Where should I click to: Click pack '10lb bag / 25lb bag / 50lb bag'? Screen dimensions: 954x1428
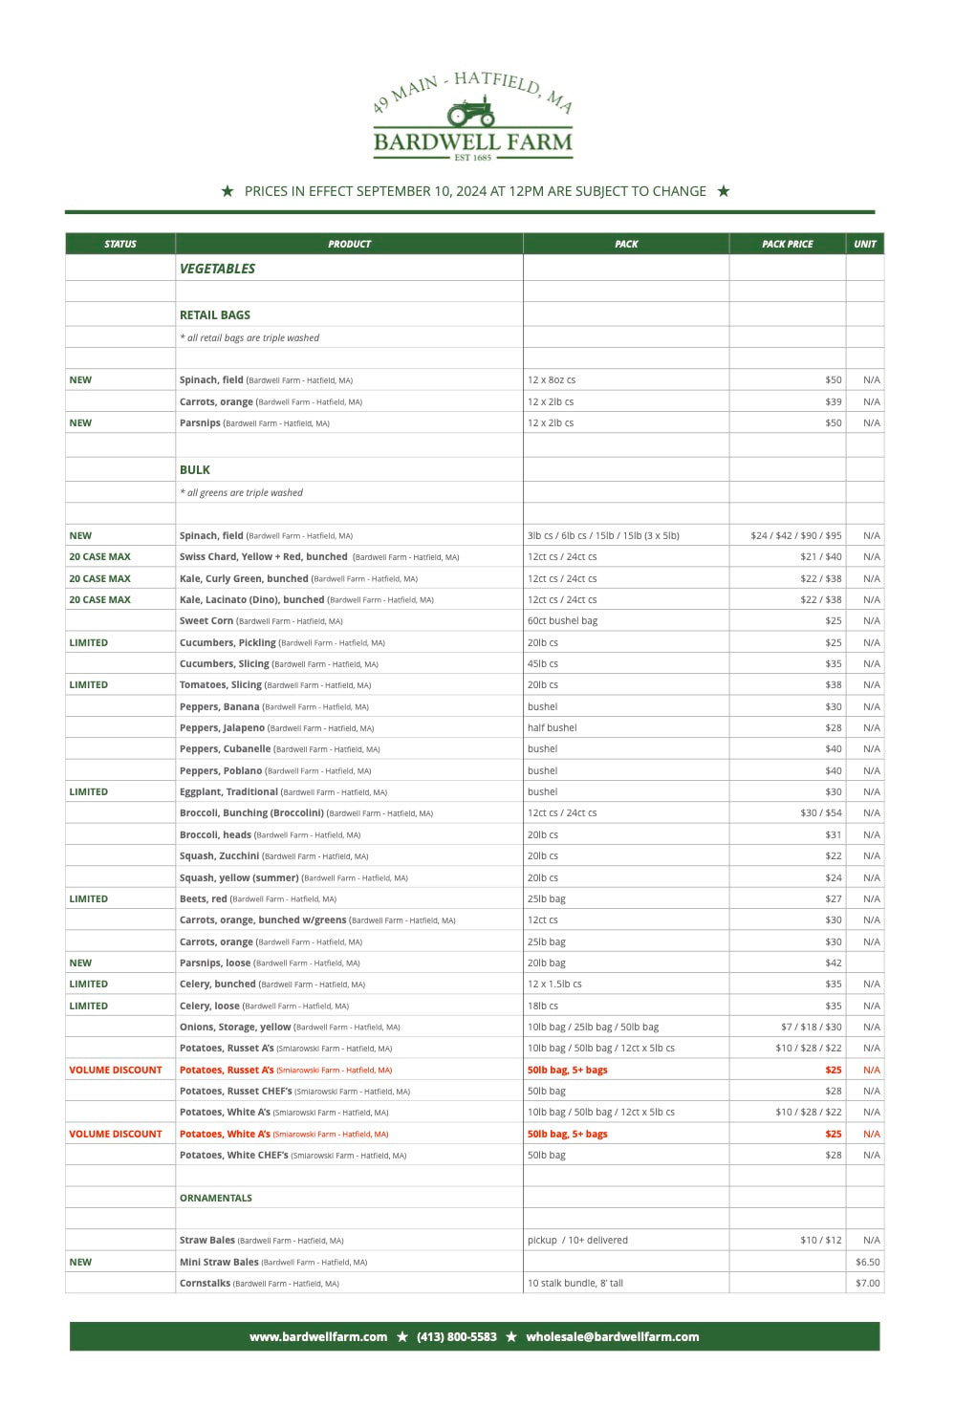click(x=593, y=1027)
